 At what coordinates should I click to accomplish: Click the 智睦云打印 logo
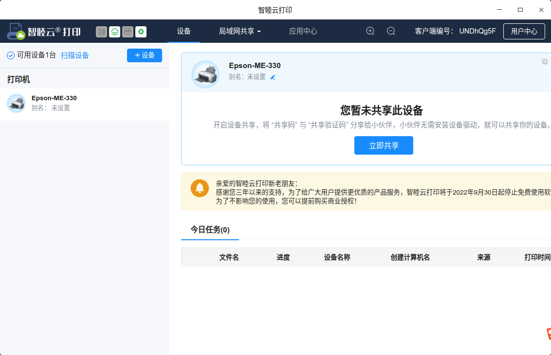click(x=44, y=32)
